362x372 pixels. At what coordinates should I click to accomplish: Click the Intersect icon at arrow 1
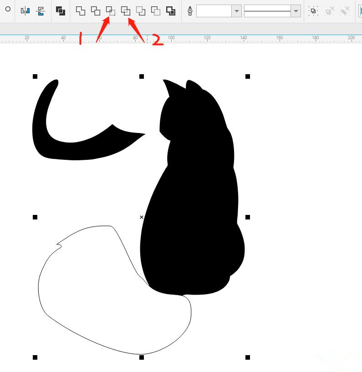(111, 11)
